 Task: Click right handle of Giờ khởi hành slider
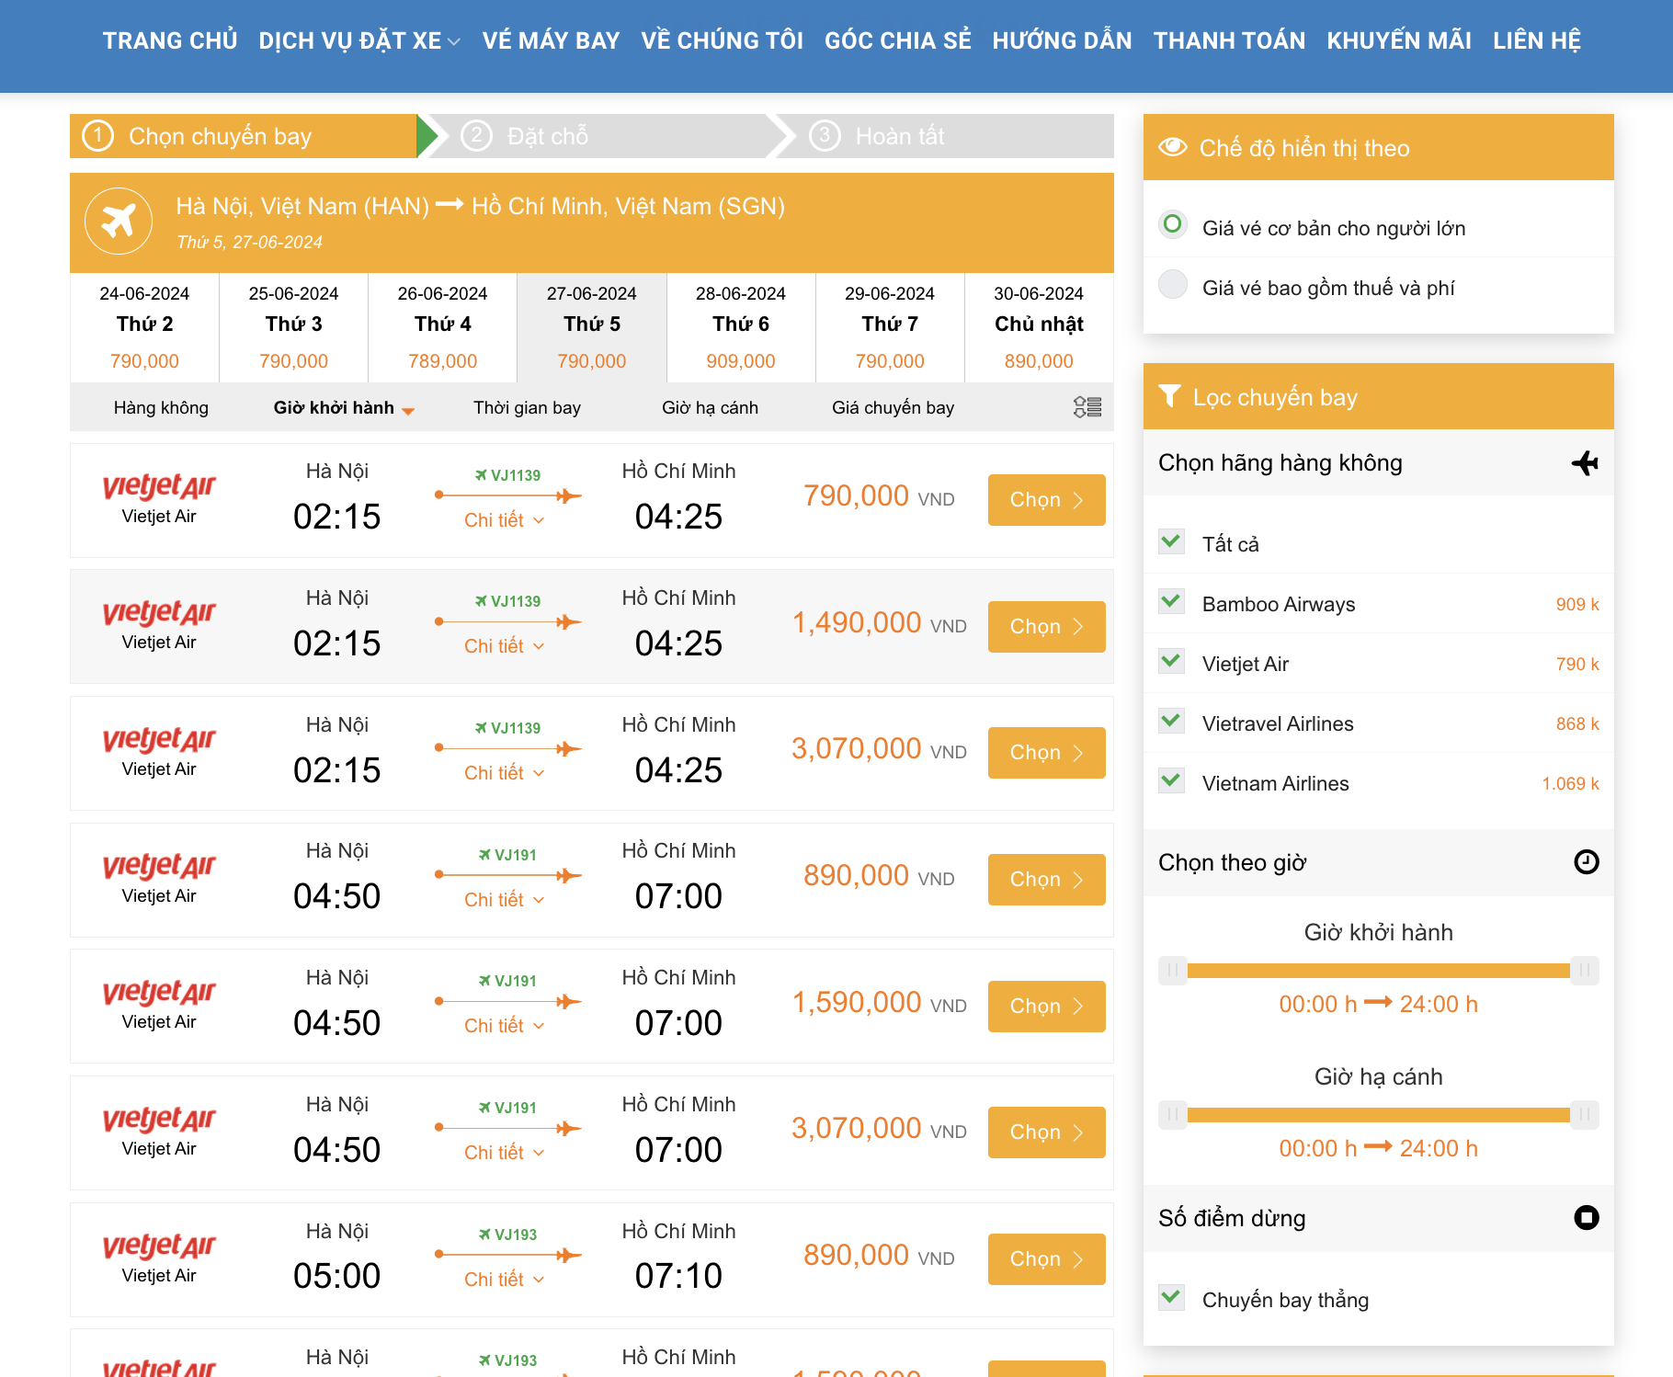(1585, 971)
